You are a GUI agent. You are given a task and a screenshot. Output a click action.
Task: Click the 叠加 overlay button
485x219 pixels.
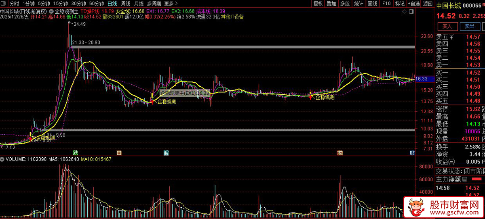pyautogui.click(x=331, y=4)
